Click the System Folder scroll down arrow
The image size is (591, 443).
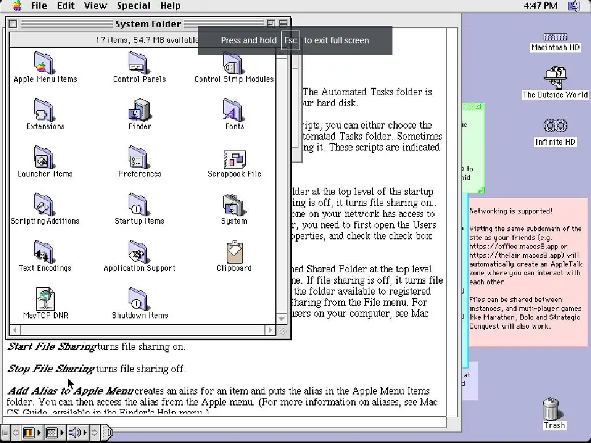[x=282, y=318]
